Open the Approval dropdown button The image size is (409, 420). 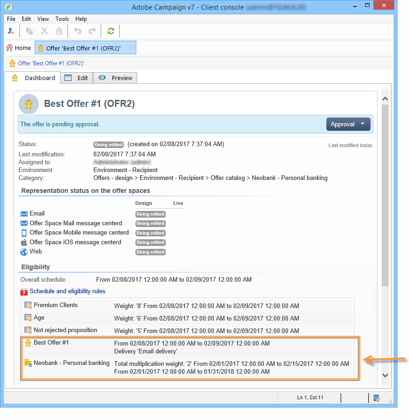pyautogui.click(x=348, y=124)
